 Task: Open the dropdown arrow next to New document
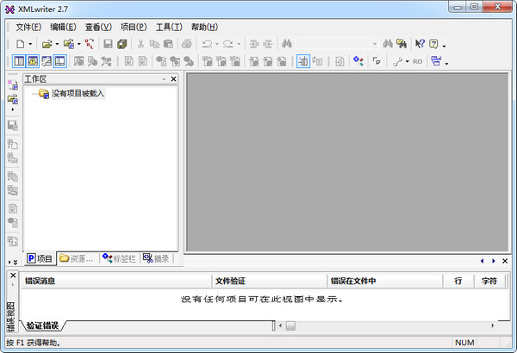pyautogui.click(x=30, y=44)
